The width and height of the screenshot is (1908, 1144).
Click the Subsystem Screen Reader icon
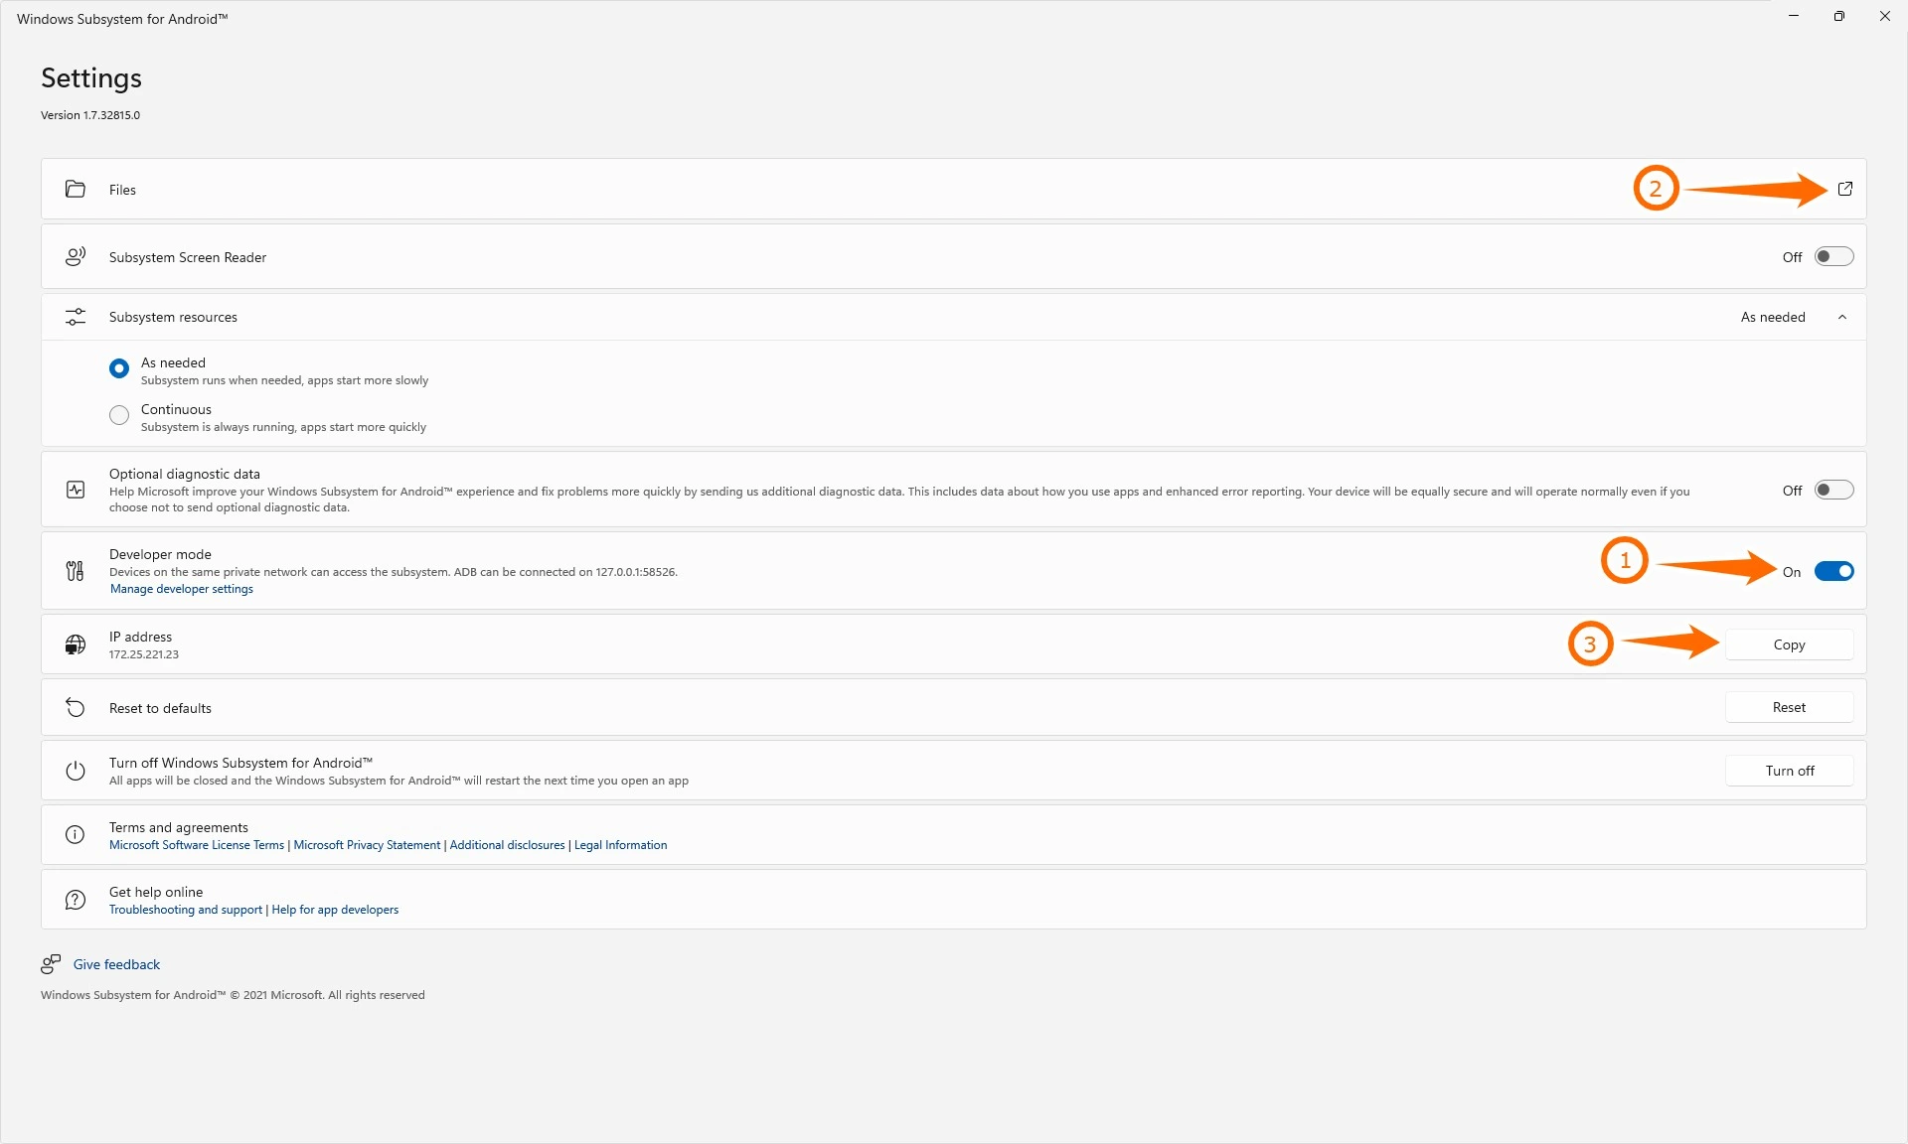[76, 256]
